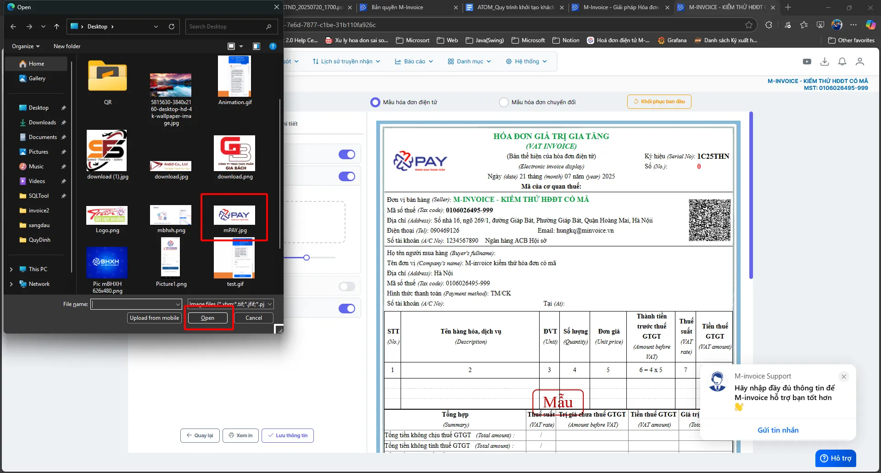Viewport: 881px width, 473px height.
Task: Expand Network in navigation tree
Action: click(11, 284)
